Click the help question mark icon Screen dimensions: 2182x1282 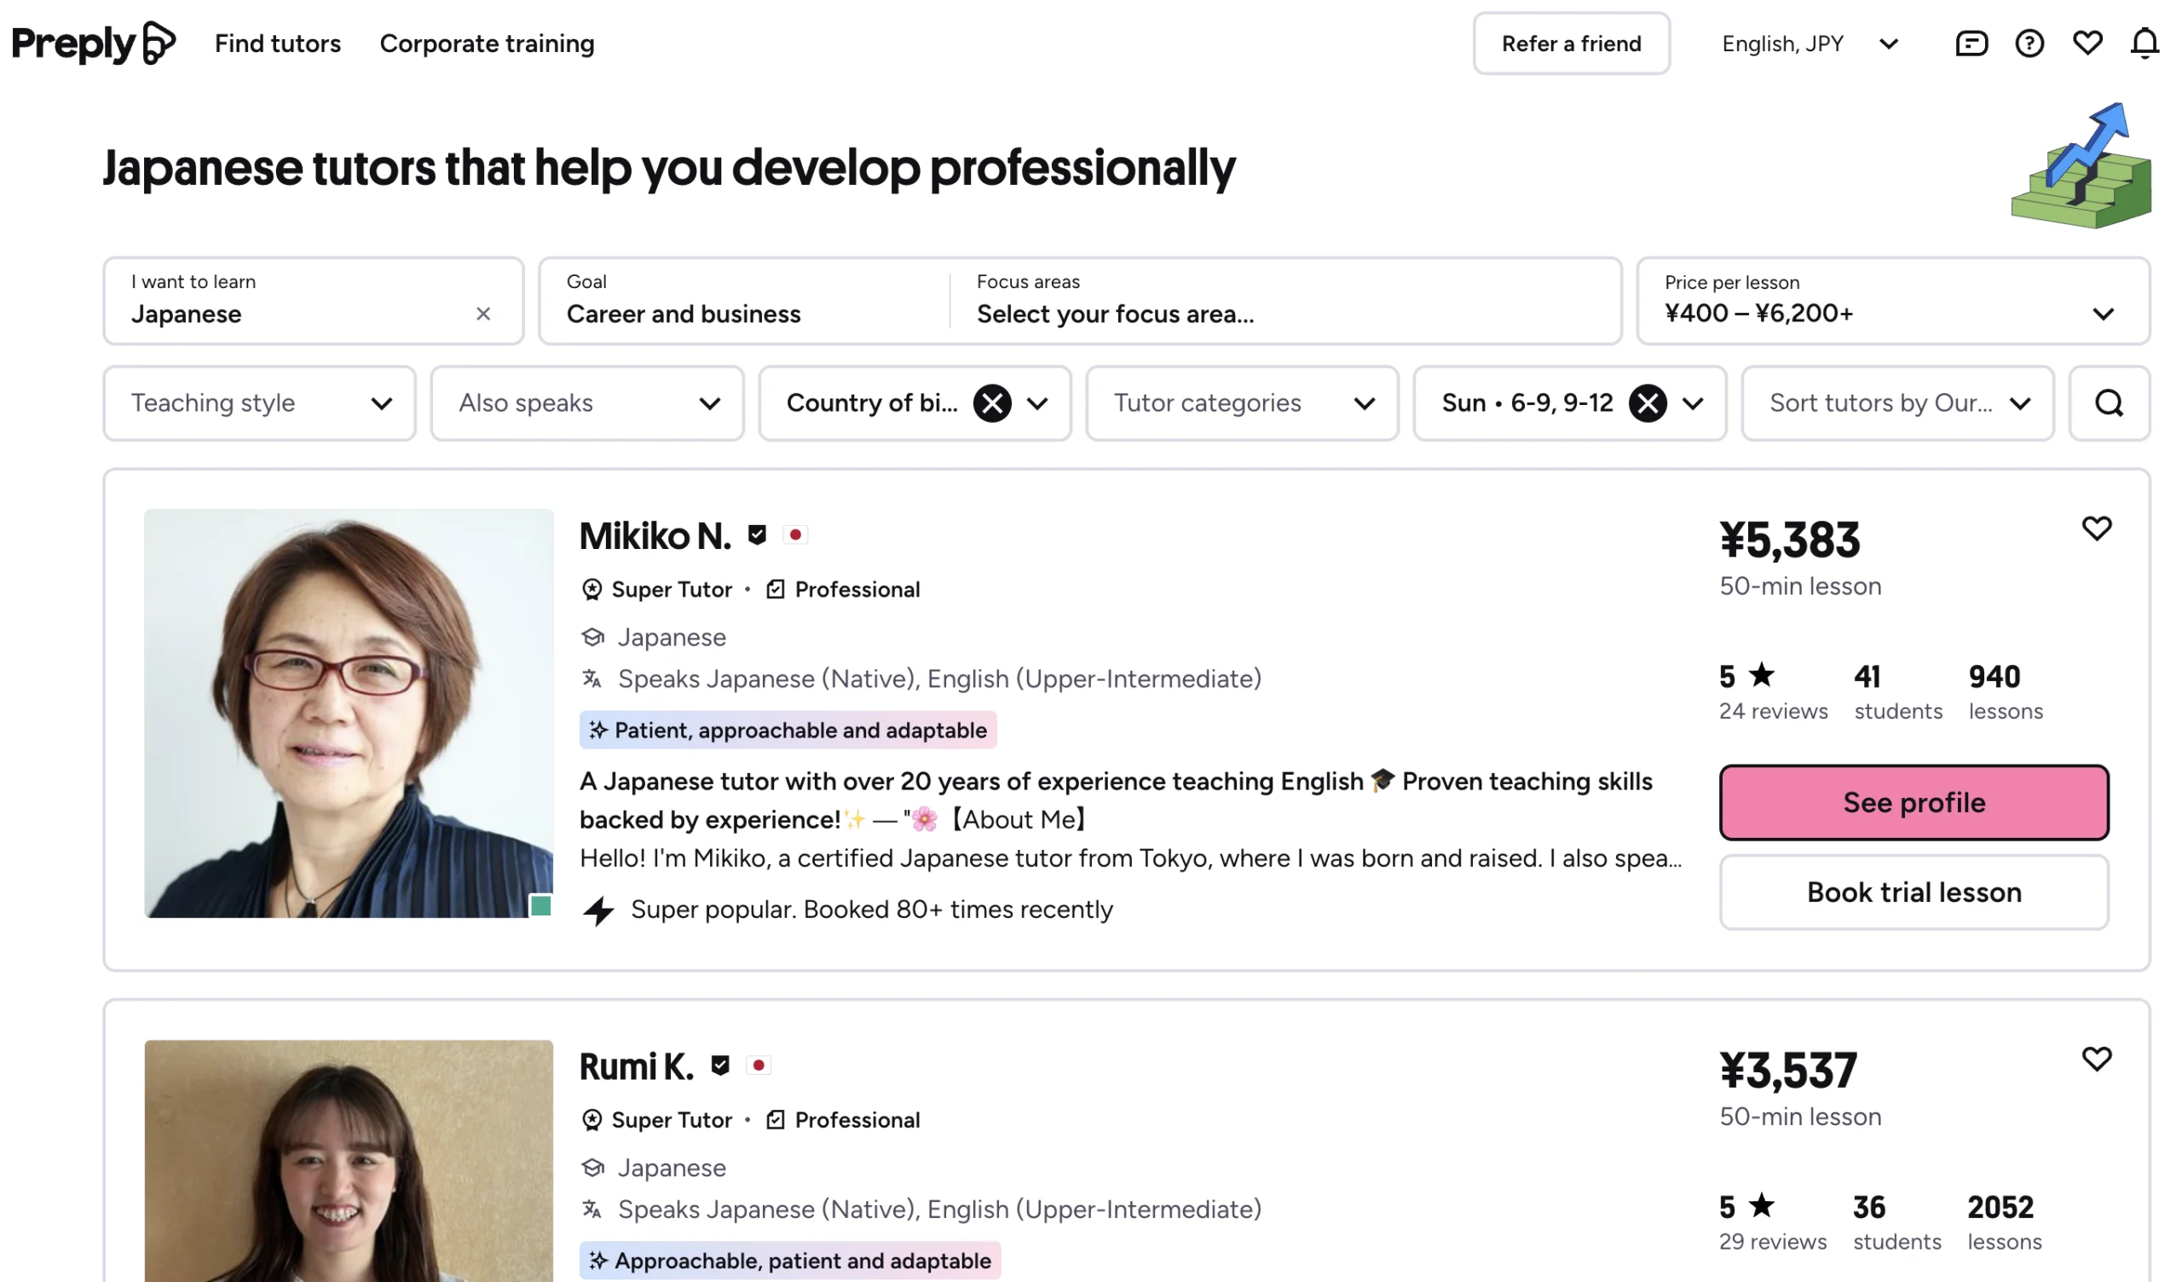[x=2029, y=43]
